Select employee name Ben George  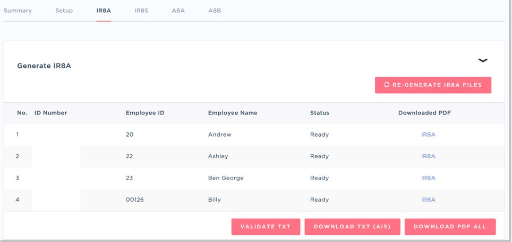pos(226,178)
